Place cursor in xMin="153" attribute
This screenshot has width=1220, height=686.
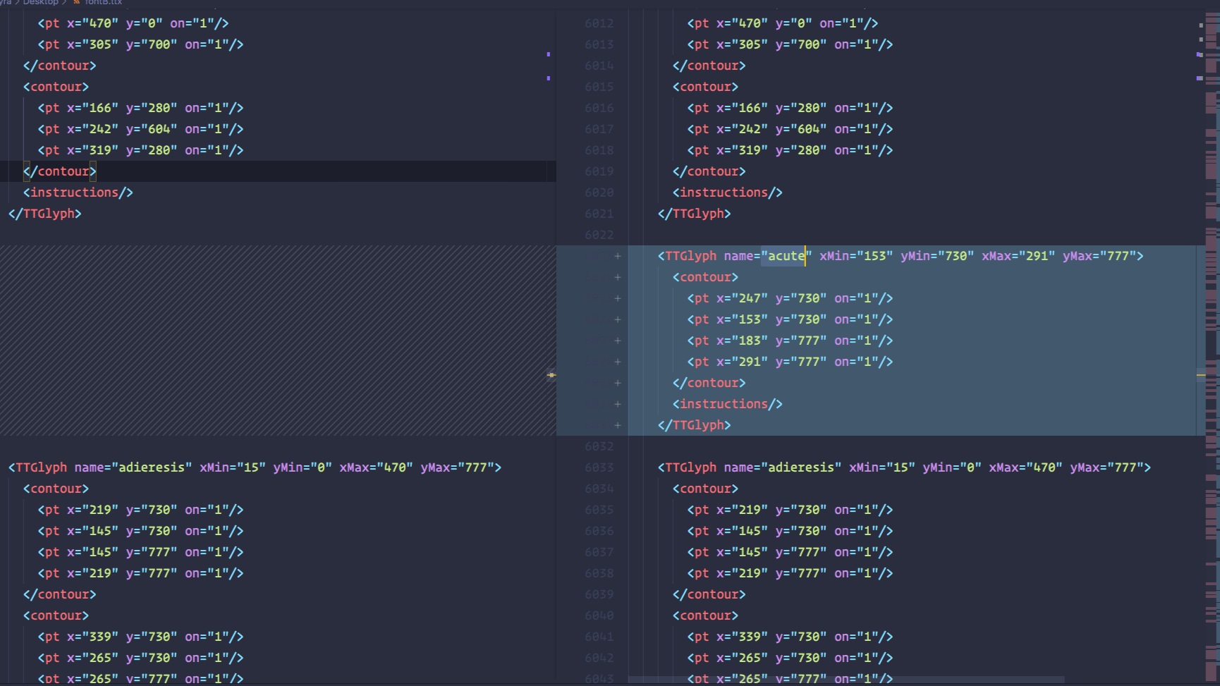[856, 256]
